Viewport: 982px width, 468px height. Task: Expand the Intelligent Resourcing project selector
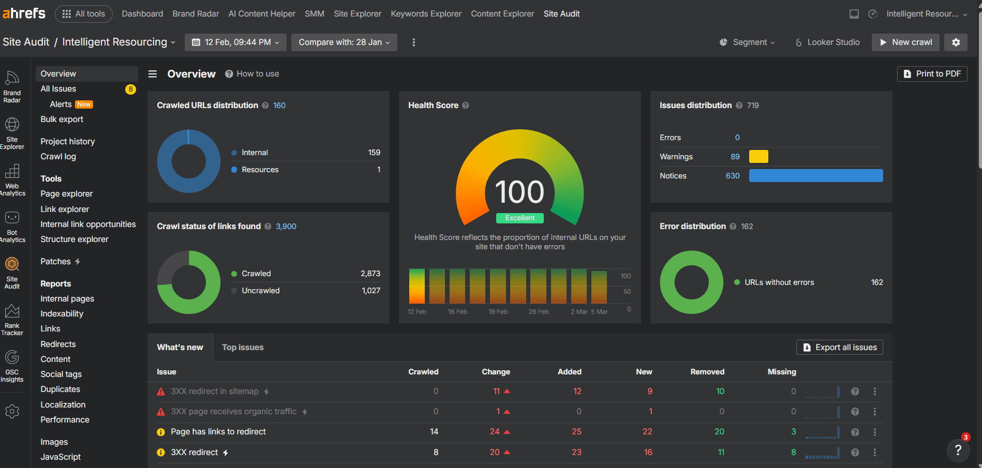point(118,42)
